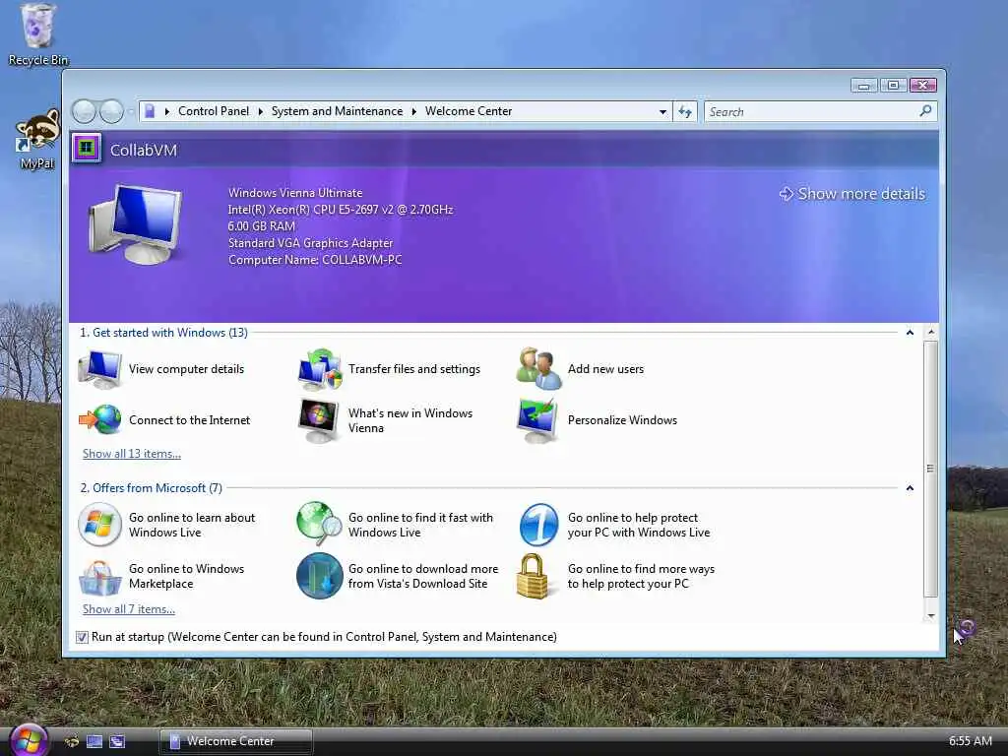Select the Personalize Windows icon
1008x756 pixels.
click(537, 420)
